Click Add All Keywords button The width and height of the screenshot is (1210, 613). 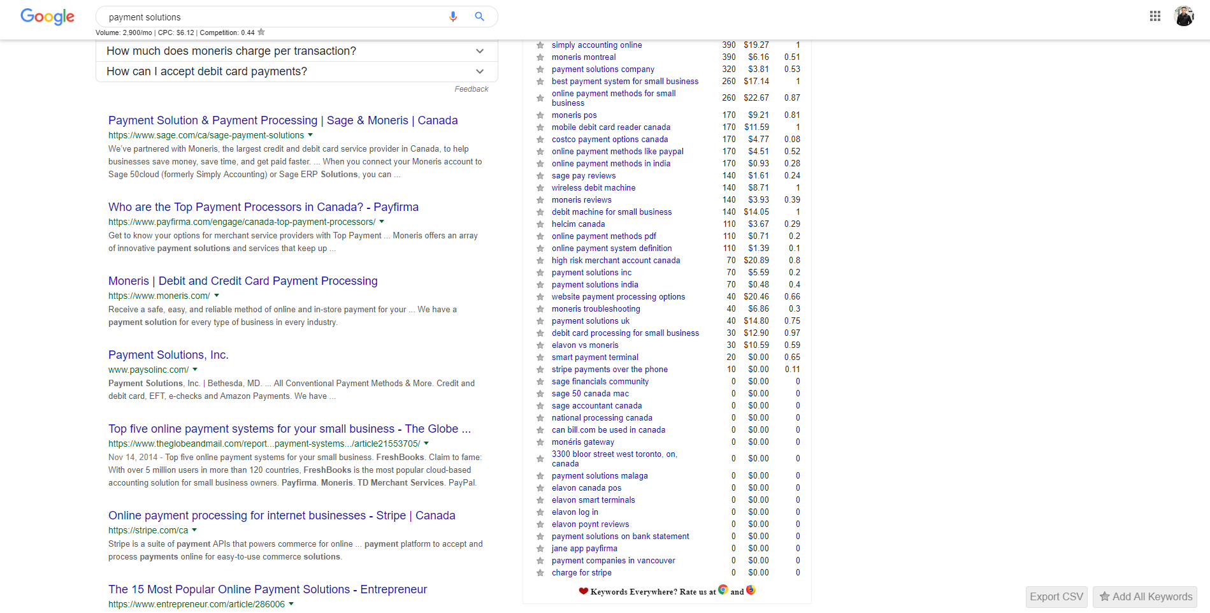pos(1145,597)
